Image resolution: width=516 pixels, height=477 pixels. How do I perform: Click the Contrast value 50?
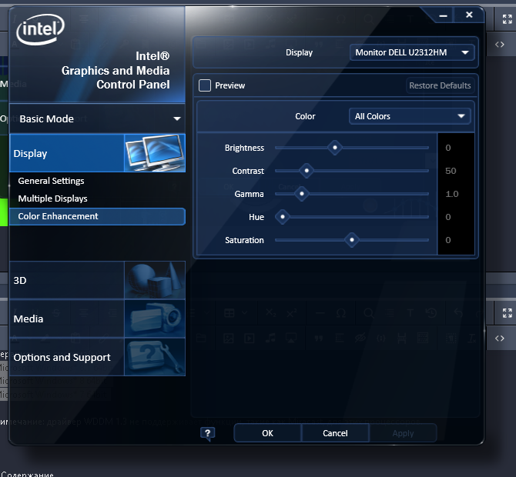451,171
